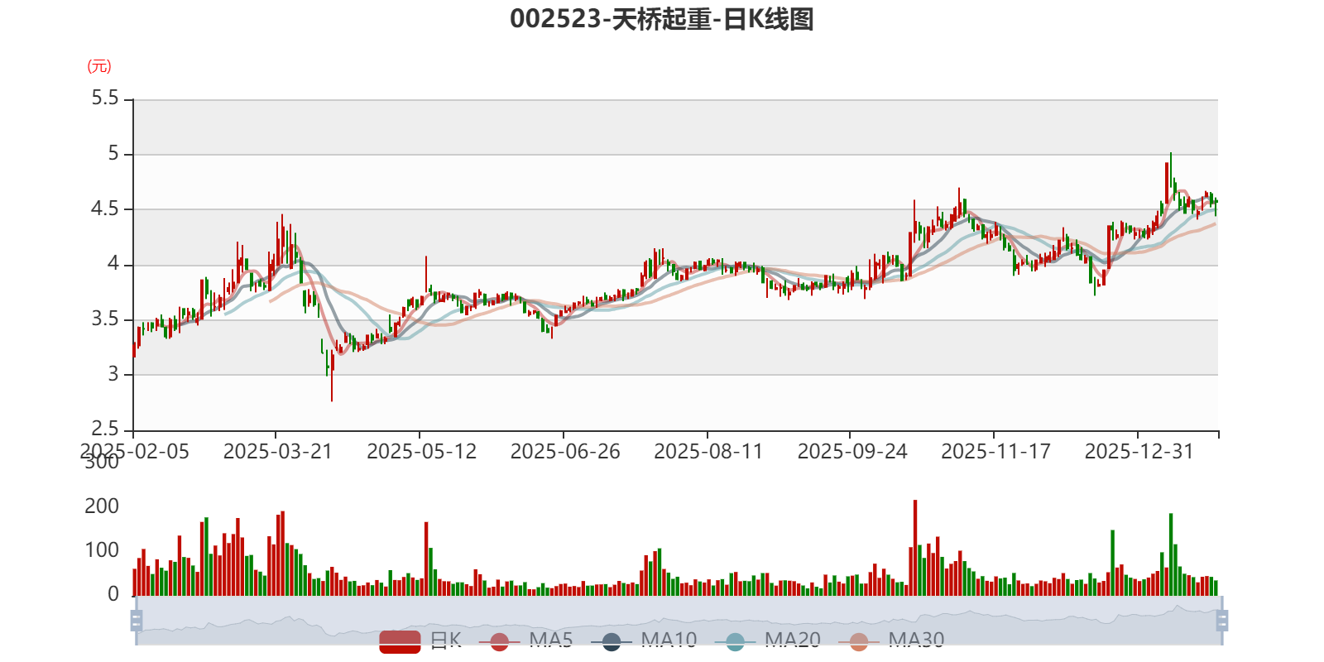Toggle the 日K candlestick legend swatch
Viewport: 1324px width, 662px height.
pyautogui.click(x=400, y=641)
